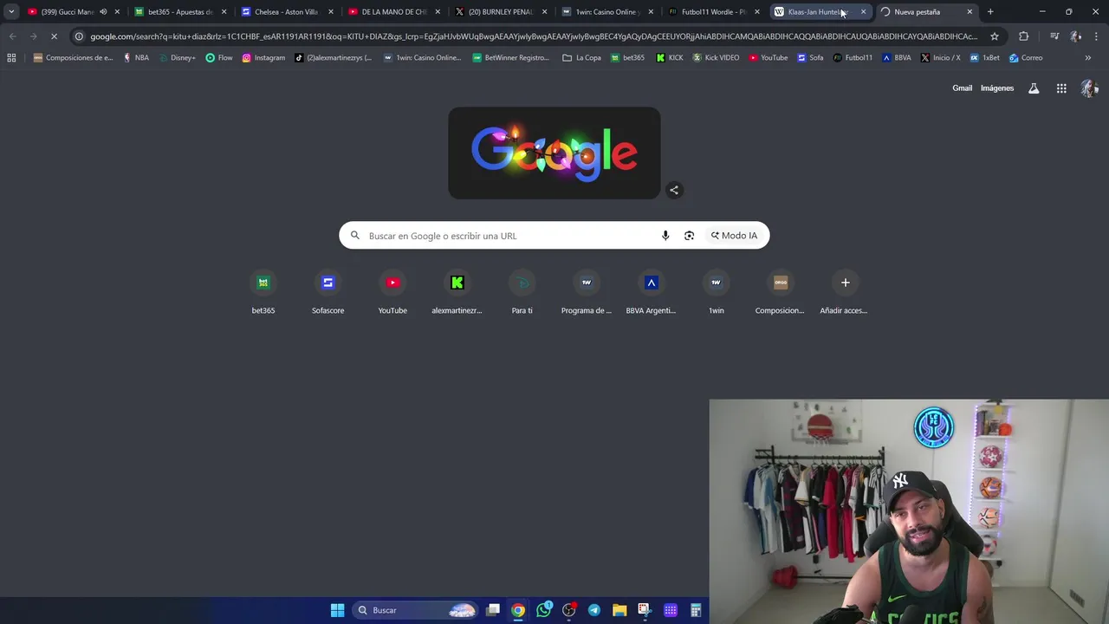The height and width of the screenshot is (624, 1109).
Task: Switch to the bet365 - Apuestas tab
Action: 179,12
